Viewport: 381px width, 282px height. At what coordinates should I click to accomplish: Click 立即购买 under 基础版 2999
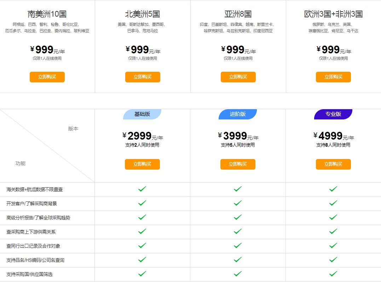point(143,164)
